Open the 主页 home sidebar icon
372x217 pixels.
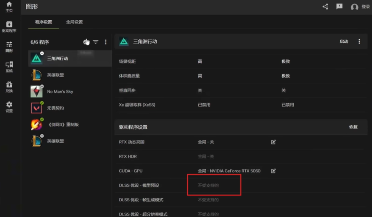pos(9,7)
